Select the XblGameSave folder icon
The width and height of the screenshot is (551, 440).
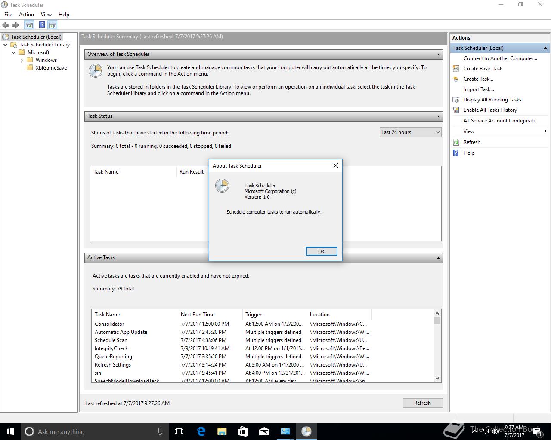point(30,68)
